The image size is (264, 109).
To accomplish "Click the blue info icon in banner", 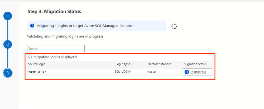I will tap(32, 26).
